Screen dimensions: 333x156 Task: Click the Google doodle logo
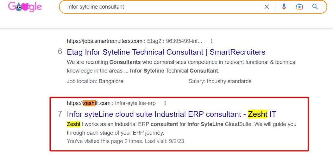[25, 7]
